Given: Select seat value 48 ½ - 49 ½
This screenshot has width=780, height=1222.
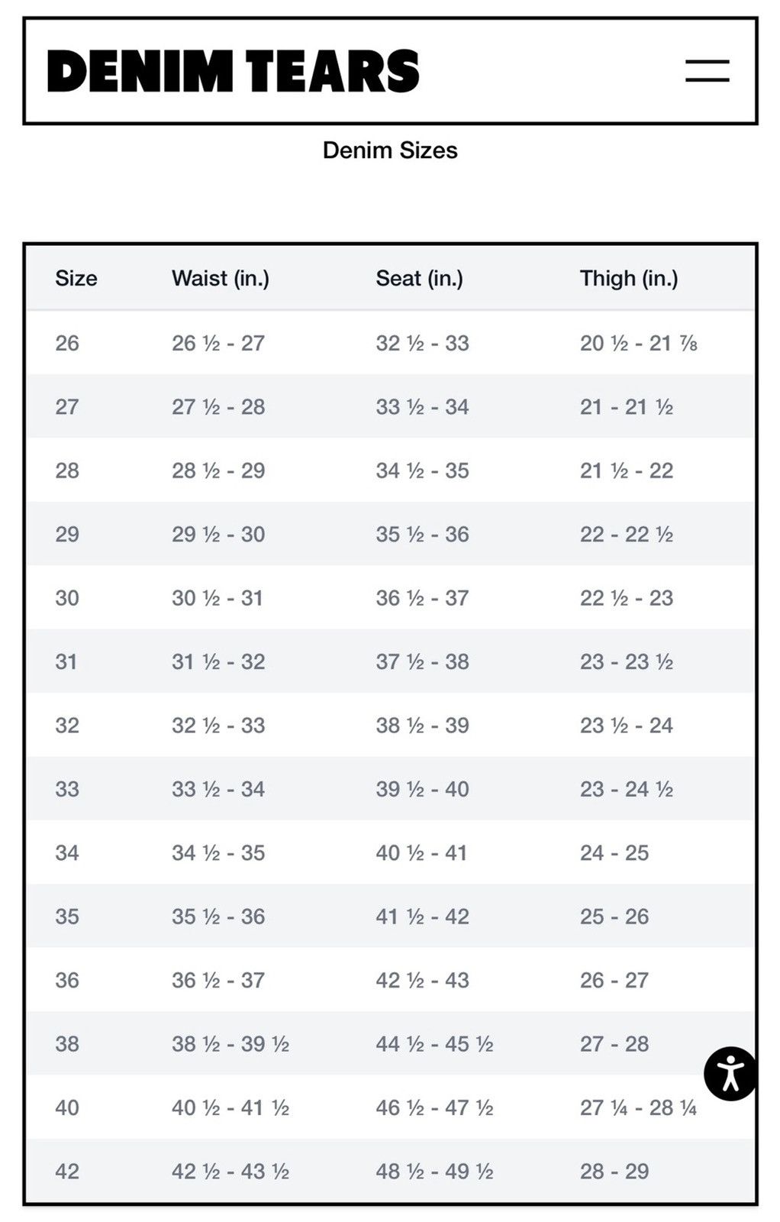Looking at the screenshot, I should coord(434,1172).
